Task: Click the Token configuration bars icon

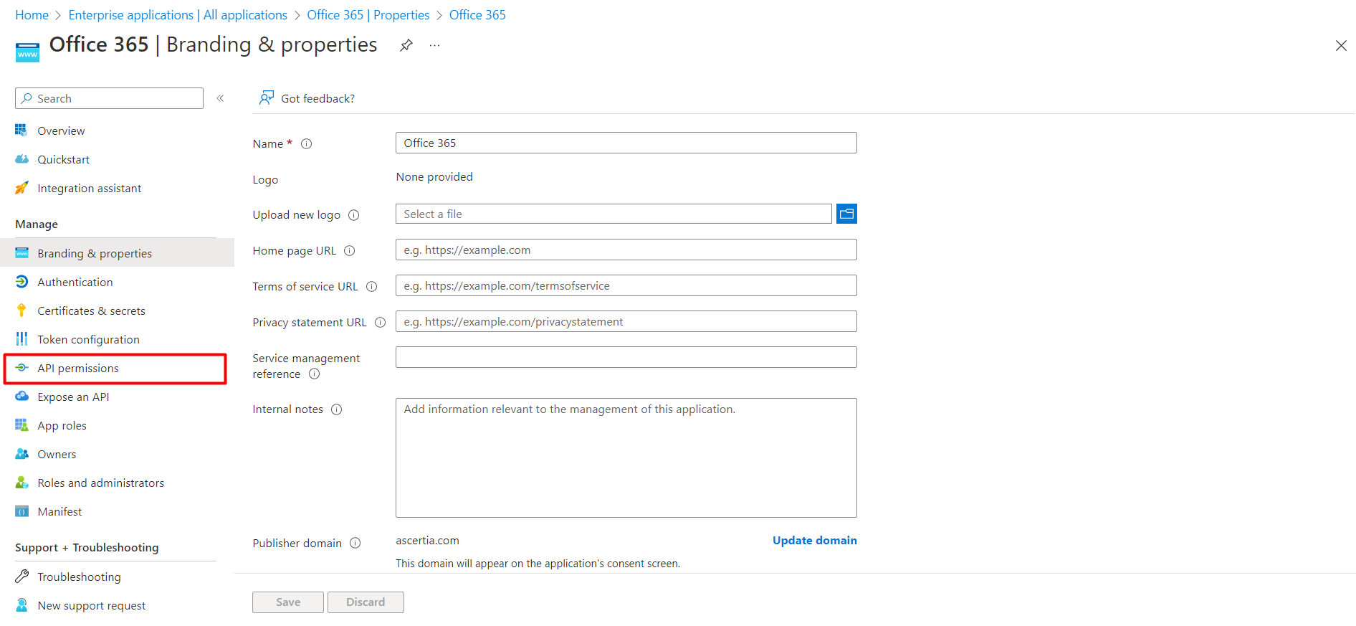Action: [22, 339]
